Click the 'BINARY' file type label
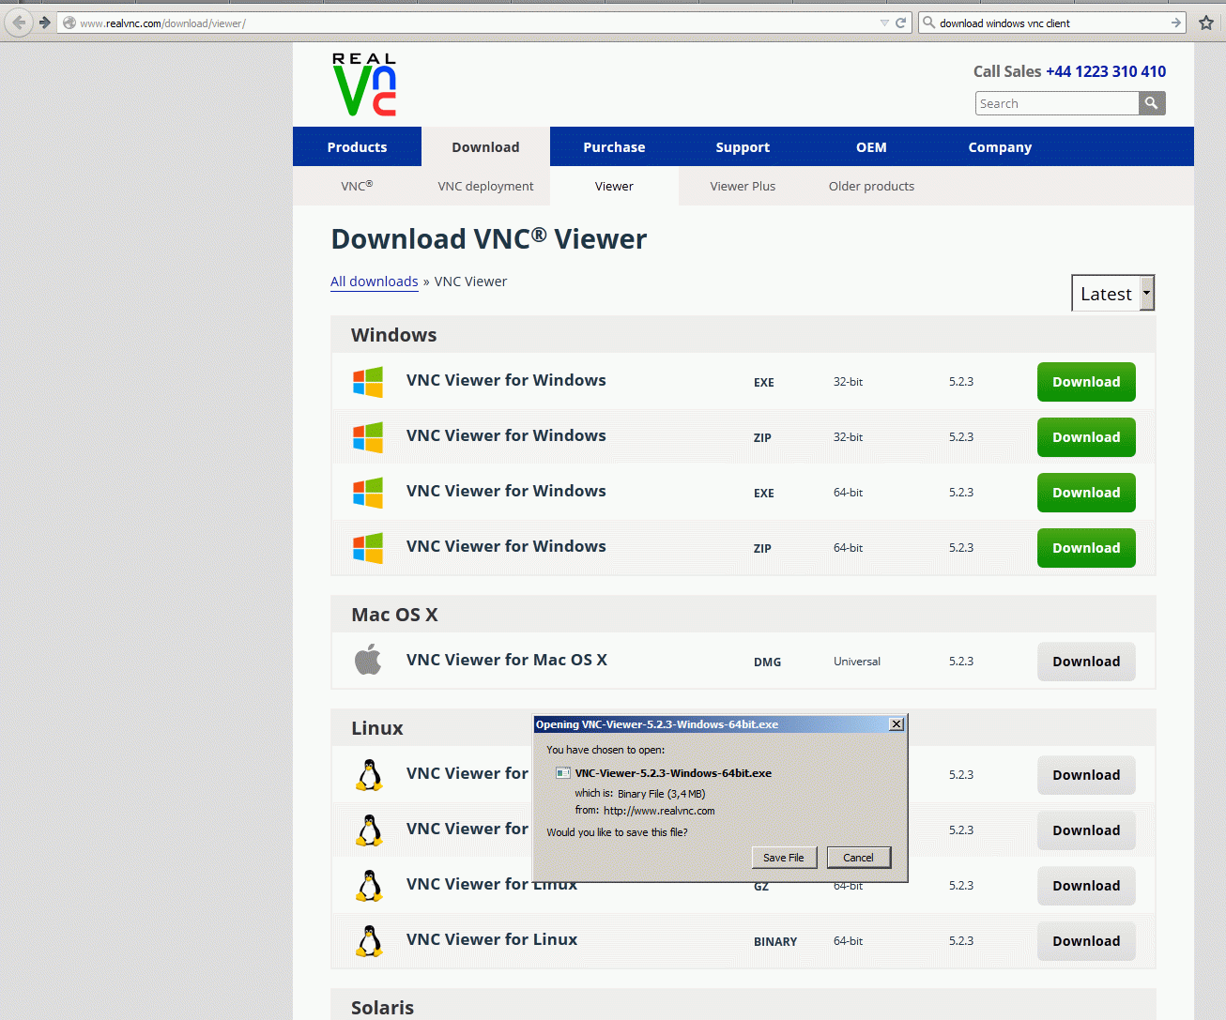This screenshot has width=1226, height=1020. tap(775, 941)
